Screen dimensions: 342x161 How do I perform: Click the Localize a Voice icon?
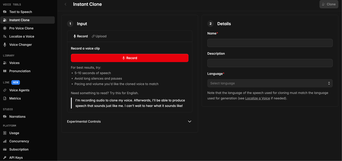point(5,36)
